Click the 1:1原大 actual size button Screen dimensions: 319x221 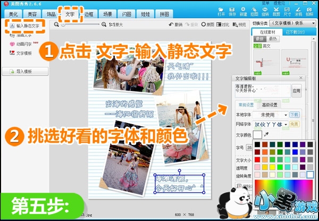[116, 24]
